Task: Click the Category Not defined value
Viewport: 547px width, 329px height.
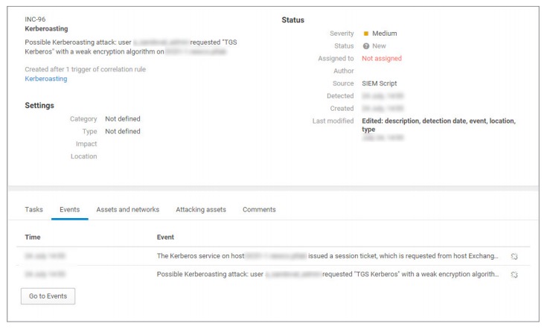Action: 123,119
